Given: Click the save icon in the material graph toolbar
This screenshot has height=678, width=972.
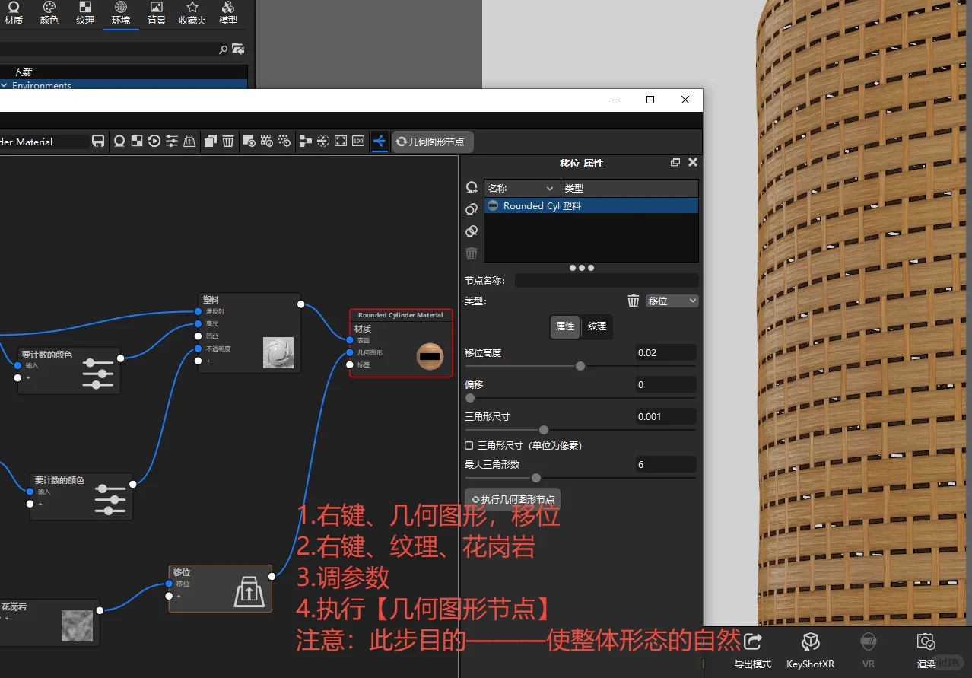Looking at the screenshot, I should (x=98, y=141).
